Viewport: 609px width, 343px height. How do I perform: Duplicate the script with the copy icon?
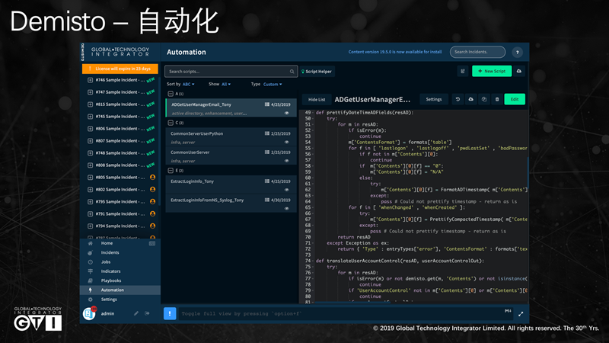click(484, 100)
